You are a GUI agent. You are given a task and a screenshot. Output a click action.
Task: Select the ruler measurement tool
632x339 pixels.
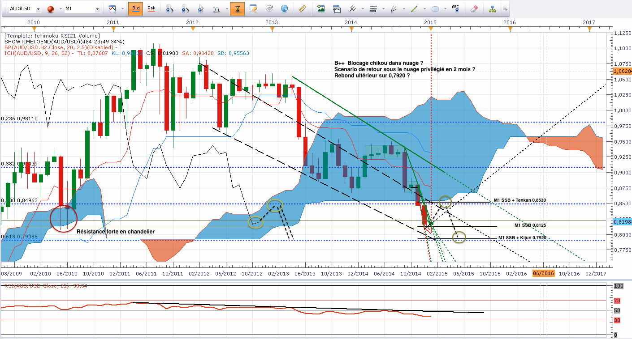pyautogui.click(x=302, y=9)
